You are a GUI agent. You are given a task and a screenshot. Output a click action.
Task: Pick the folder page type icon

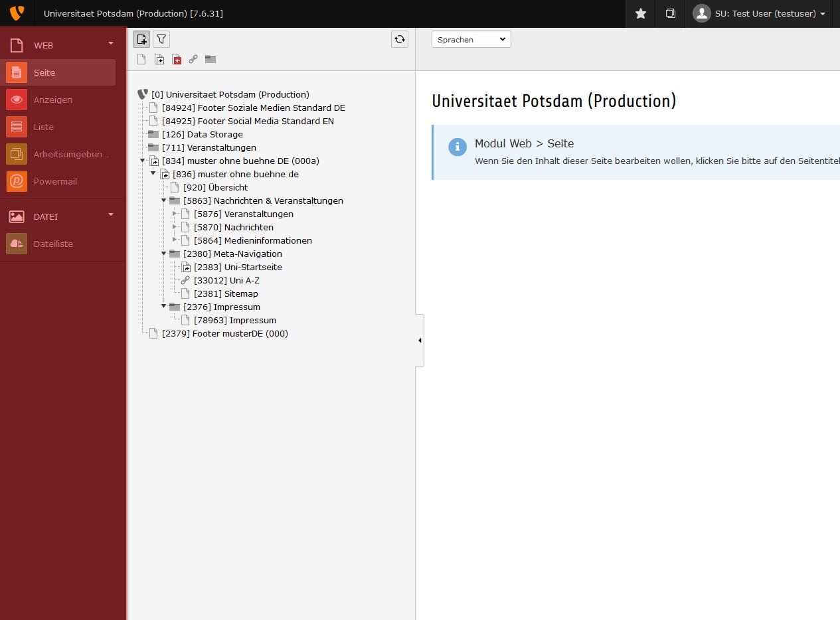(210, 60)
